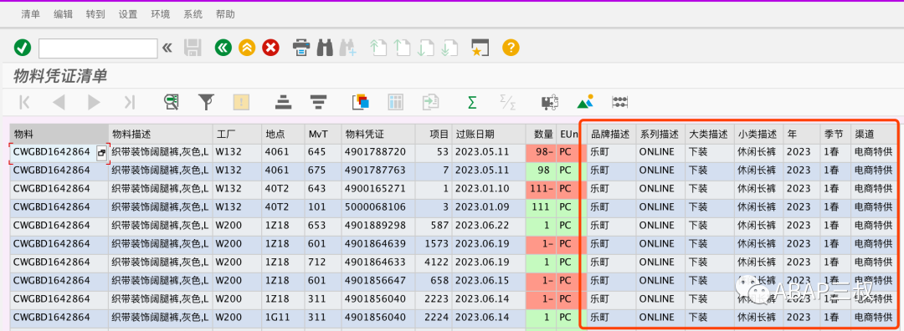Click the quantity cell 111-
Screen dimensions: 904x331
[x=541, y=189]
